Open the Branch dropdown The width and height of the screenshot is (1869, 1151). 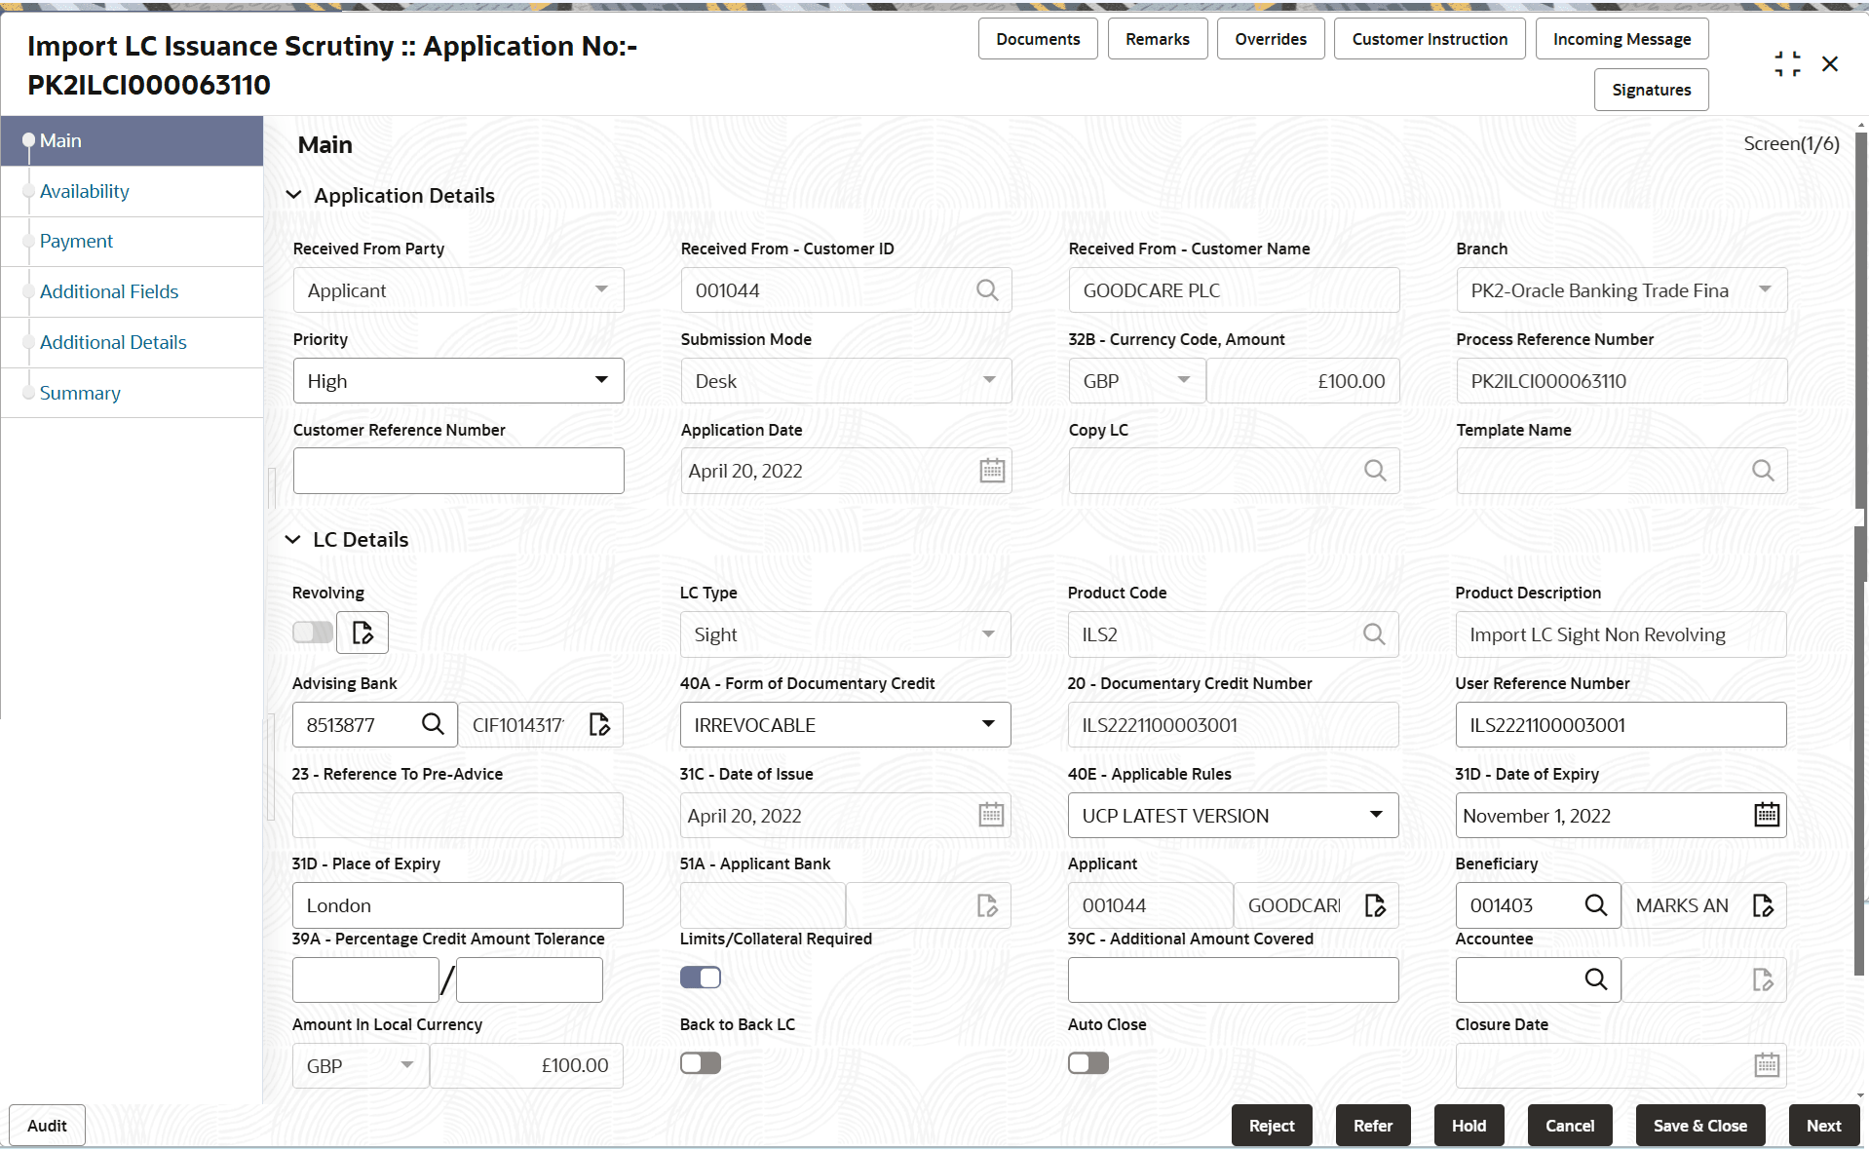tap(1621, 290)
